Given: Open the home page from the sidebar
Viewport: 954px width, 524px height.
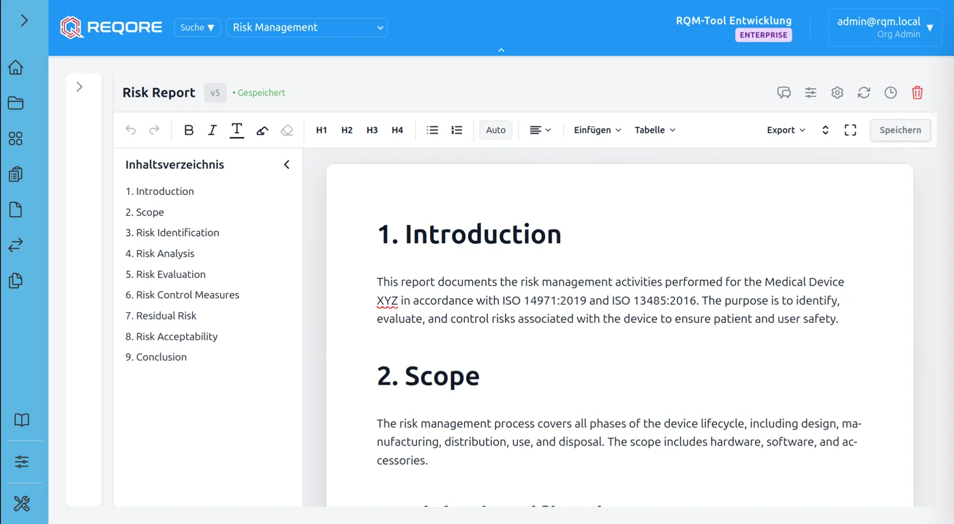Looking at the screenshot, I should 16,67.
